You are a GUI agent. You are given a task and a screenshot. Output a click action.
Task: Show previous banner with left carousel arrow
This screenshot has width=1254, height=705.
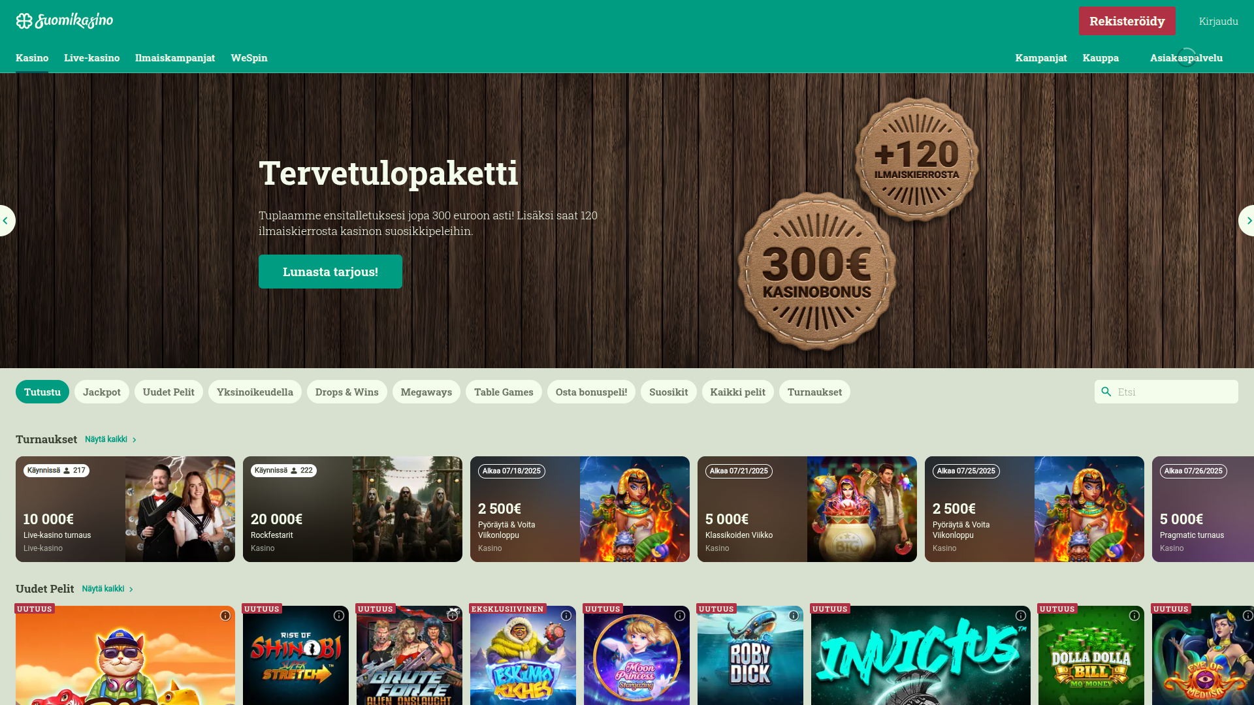7,221
